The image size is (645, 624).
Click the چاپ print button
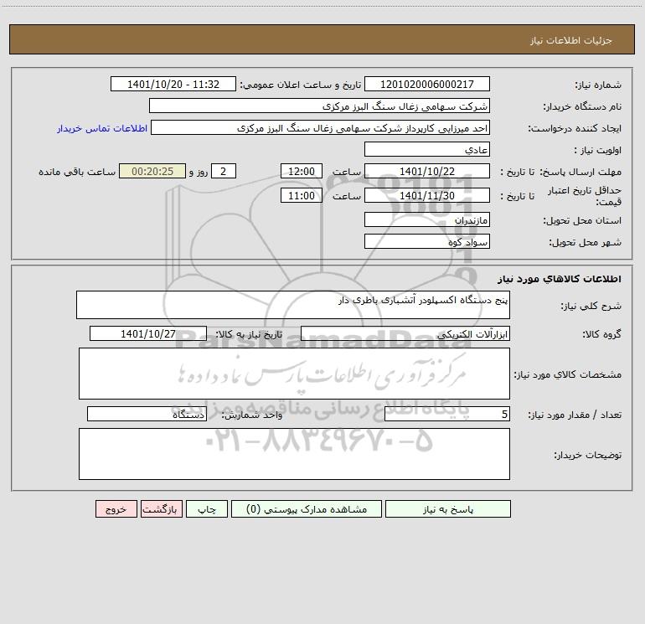(207, 509)
